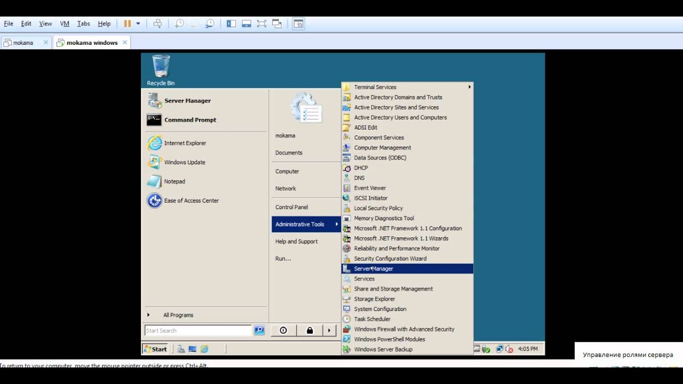
Task: Open Run... dialog
Action: (306, 258)
